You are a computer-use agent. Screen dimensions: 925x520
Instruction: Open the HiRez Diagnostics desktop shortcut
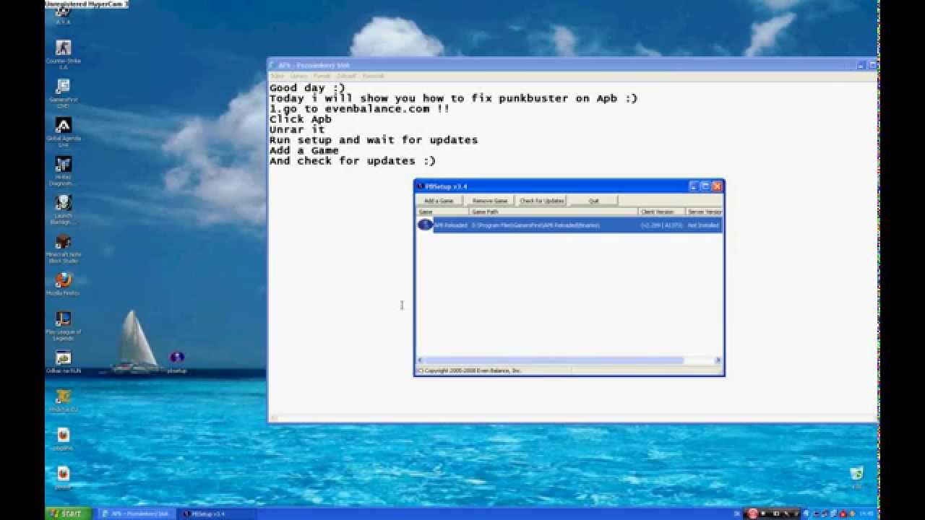tap(63, 170)
